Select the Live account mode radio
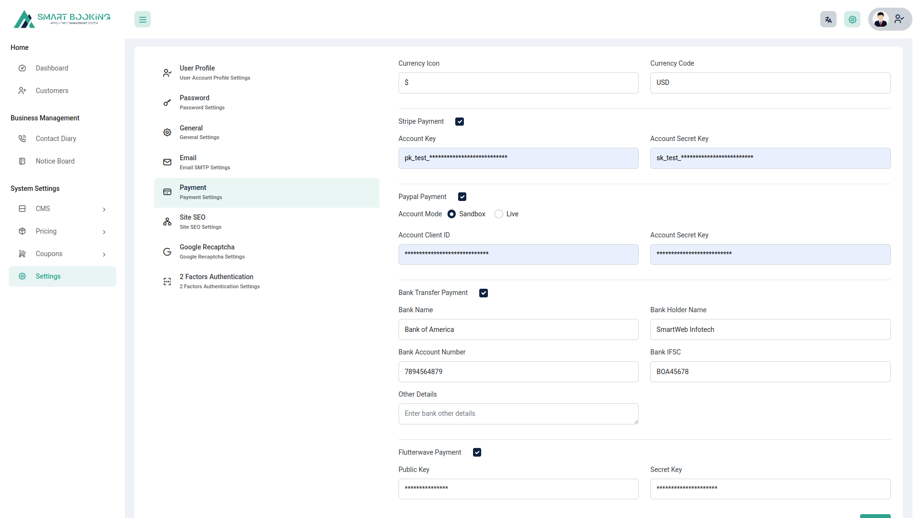This screenshot has height=518, width=922. (x=498, y=214)
